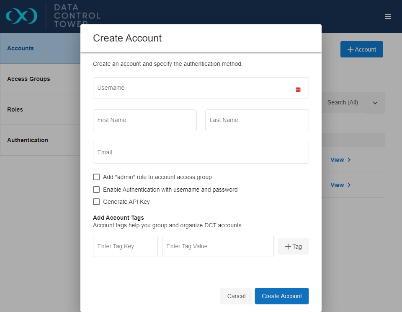Screen dimensions: 402x312
Task: Click into the Email field
Action: tap(201, 153)
